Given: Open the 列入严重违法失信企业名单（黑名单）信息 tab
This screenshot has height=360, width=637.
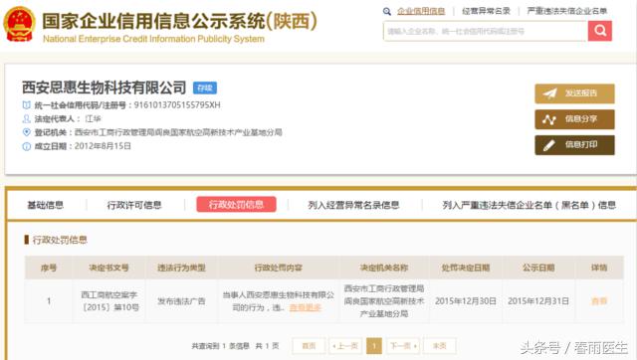Looking at the screenshot, I should [529, 205].
